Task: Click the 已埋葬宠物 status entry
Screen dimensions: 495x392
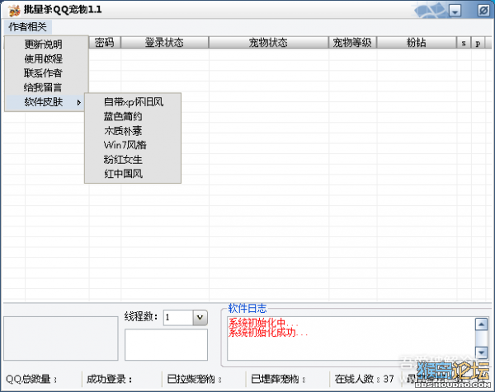Action: (279, 379)
